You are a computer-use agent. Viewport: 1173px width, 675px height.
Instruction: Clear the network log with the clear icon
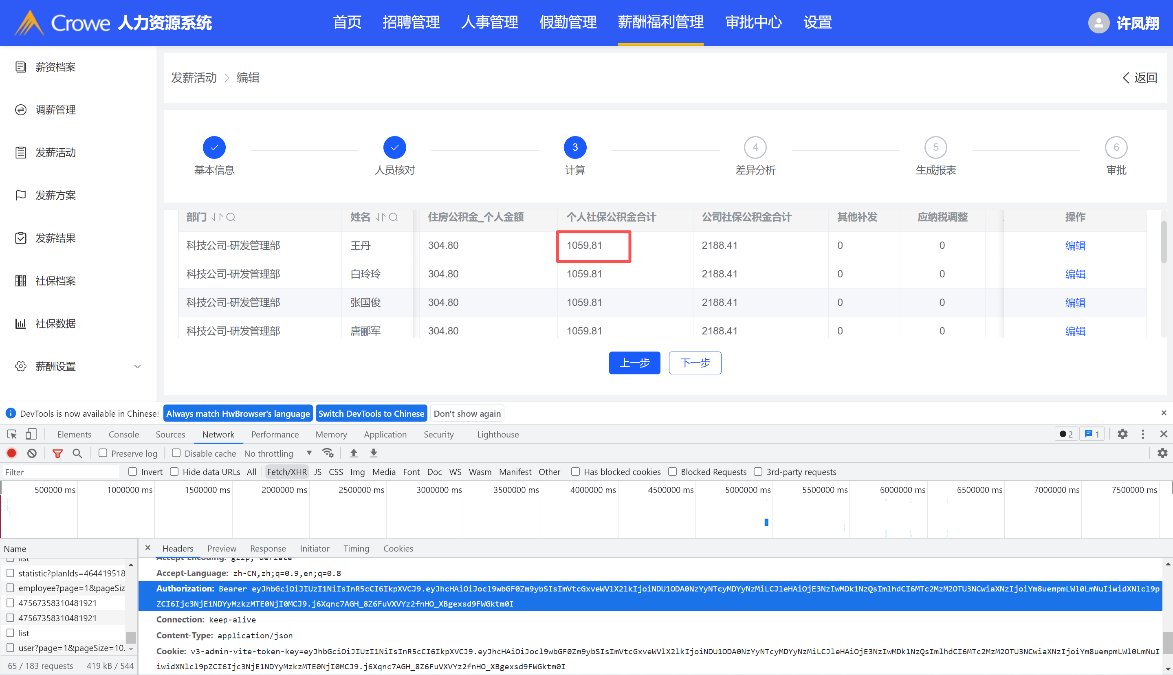tap(31, 453)
